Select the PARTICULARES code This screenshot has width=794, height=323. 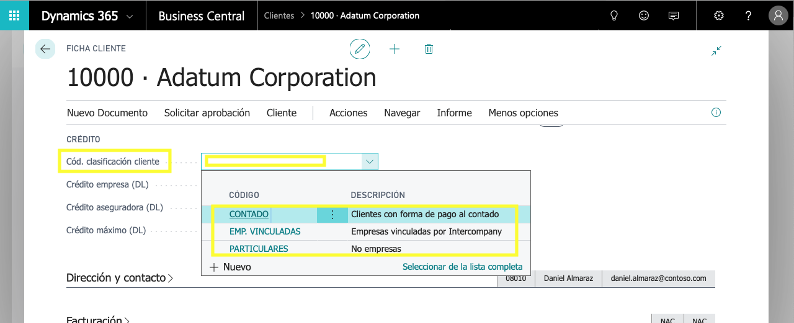click(259, 249)
